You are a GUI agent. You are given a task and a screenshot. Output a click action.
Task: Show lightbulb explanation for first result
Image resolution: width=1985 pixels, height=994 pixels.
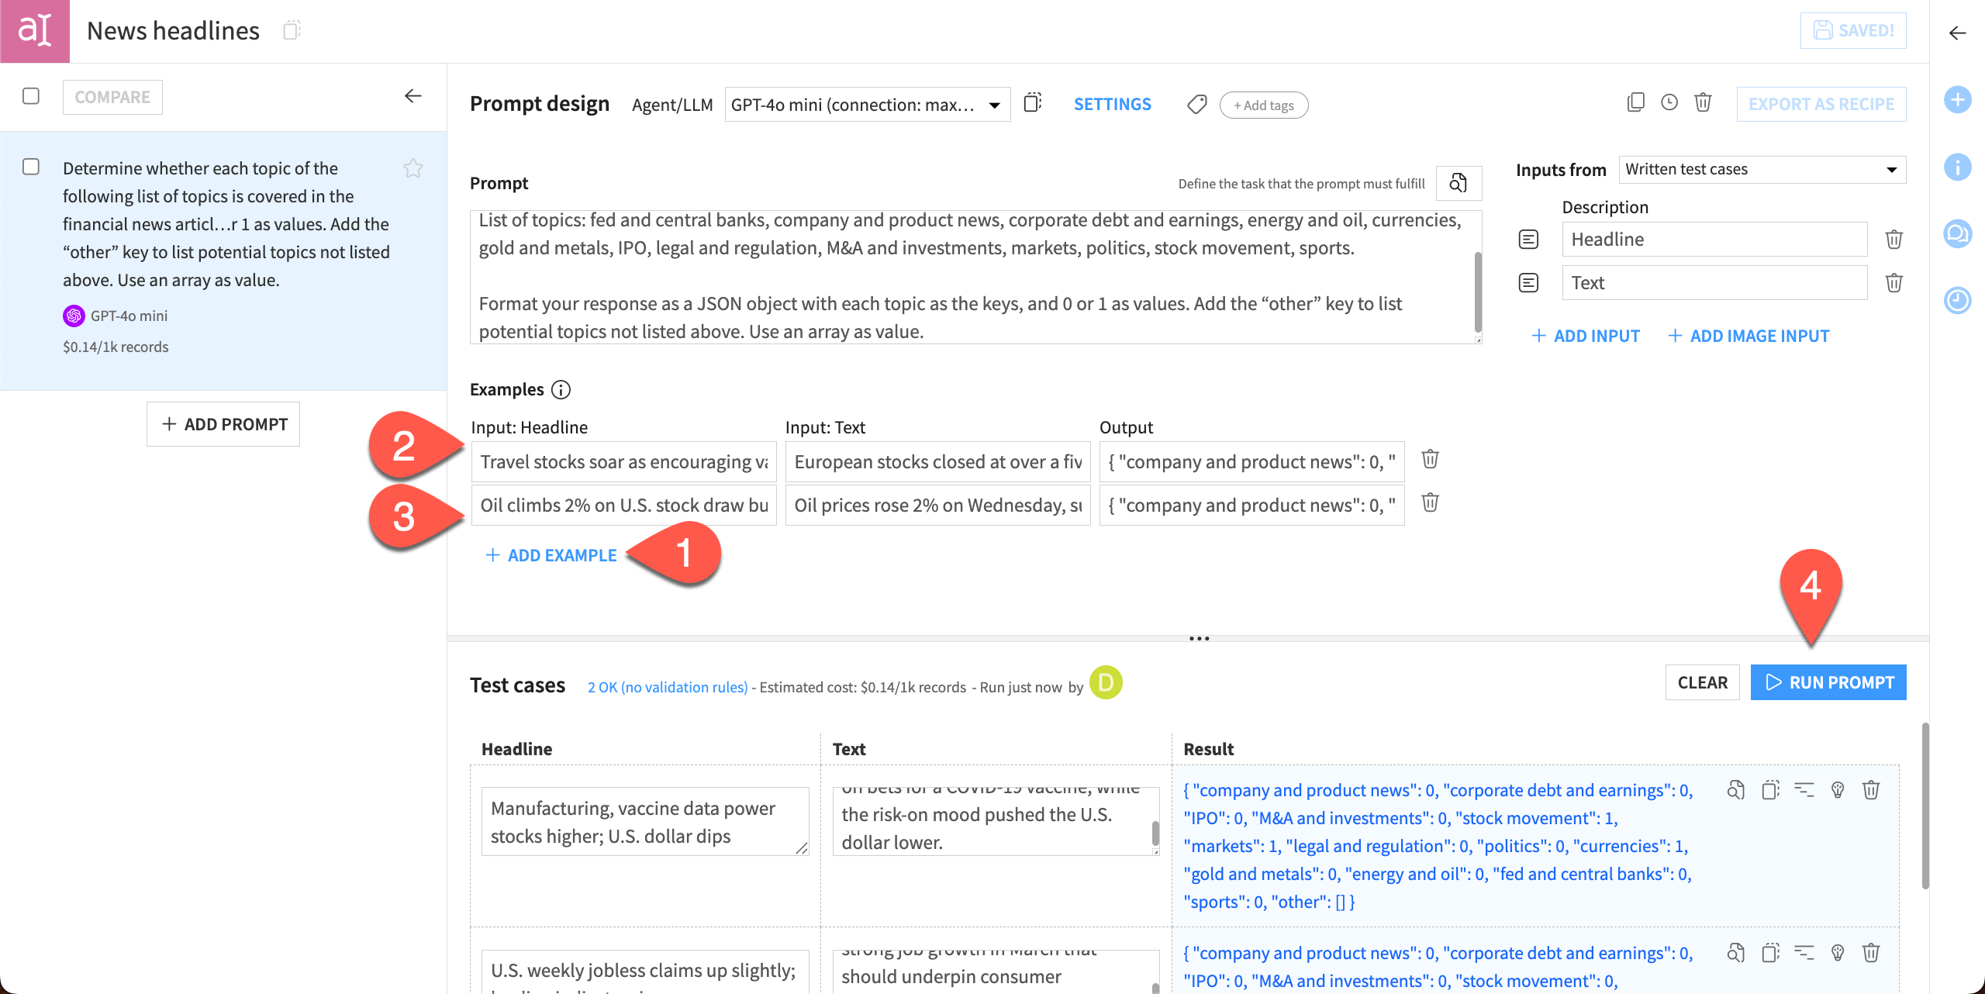[1837, 789]
